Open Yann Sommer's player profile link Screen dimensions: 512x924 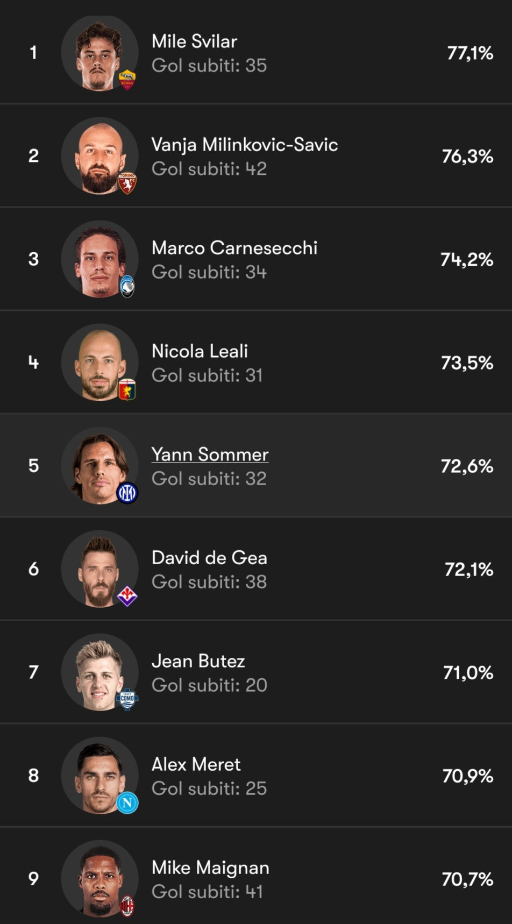[210, 454]
